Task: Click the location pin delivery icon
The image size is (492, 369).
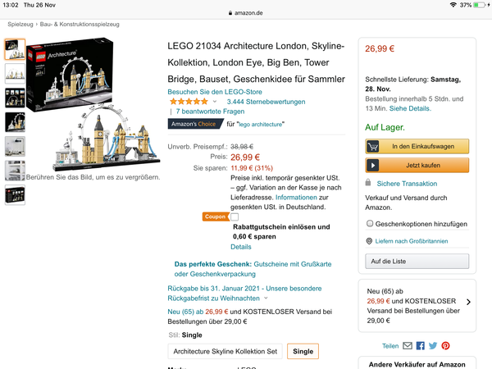Action: click(370, 241)
